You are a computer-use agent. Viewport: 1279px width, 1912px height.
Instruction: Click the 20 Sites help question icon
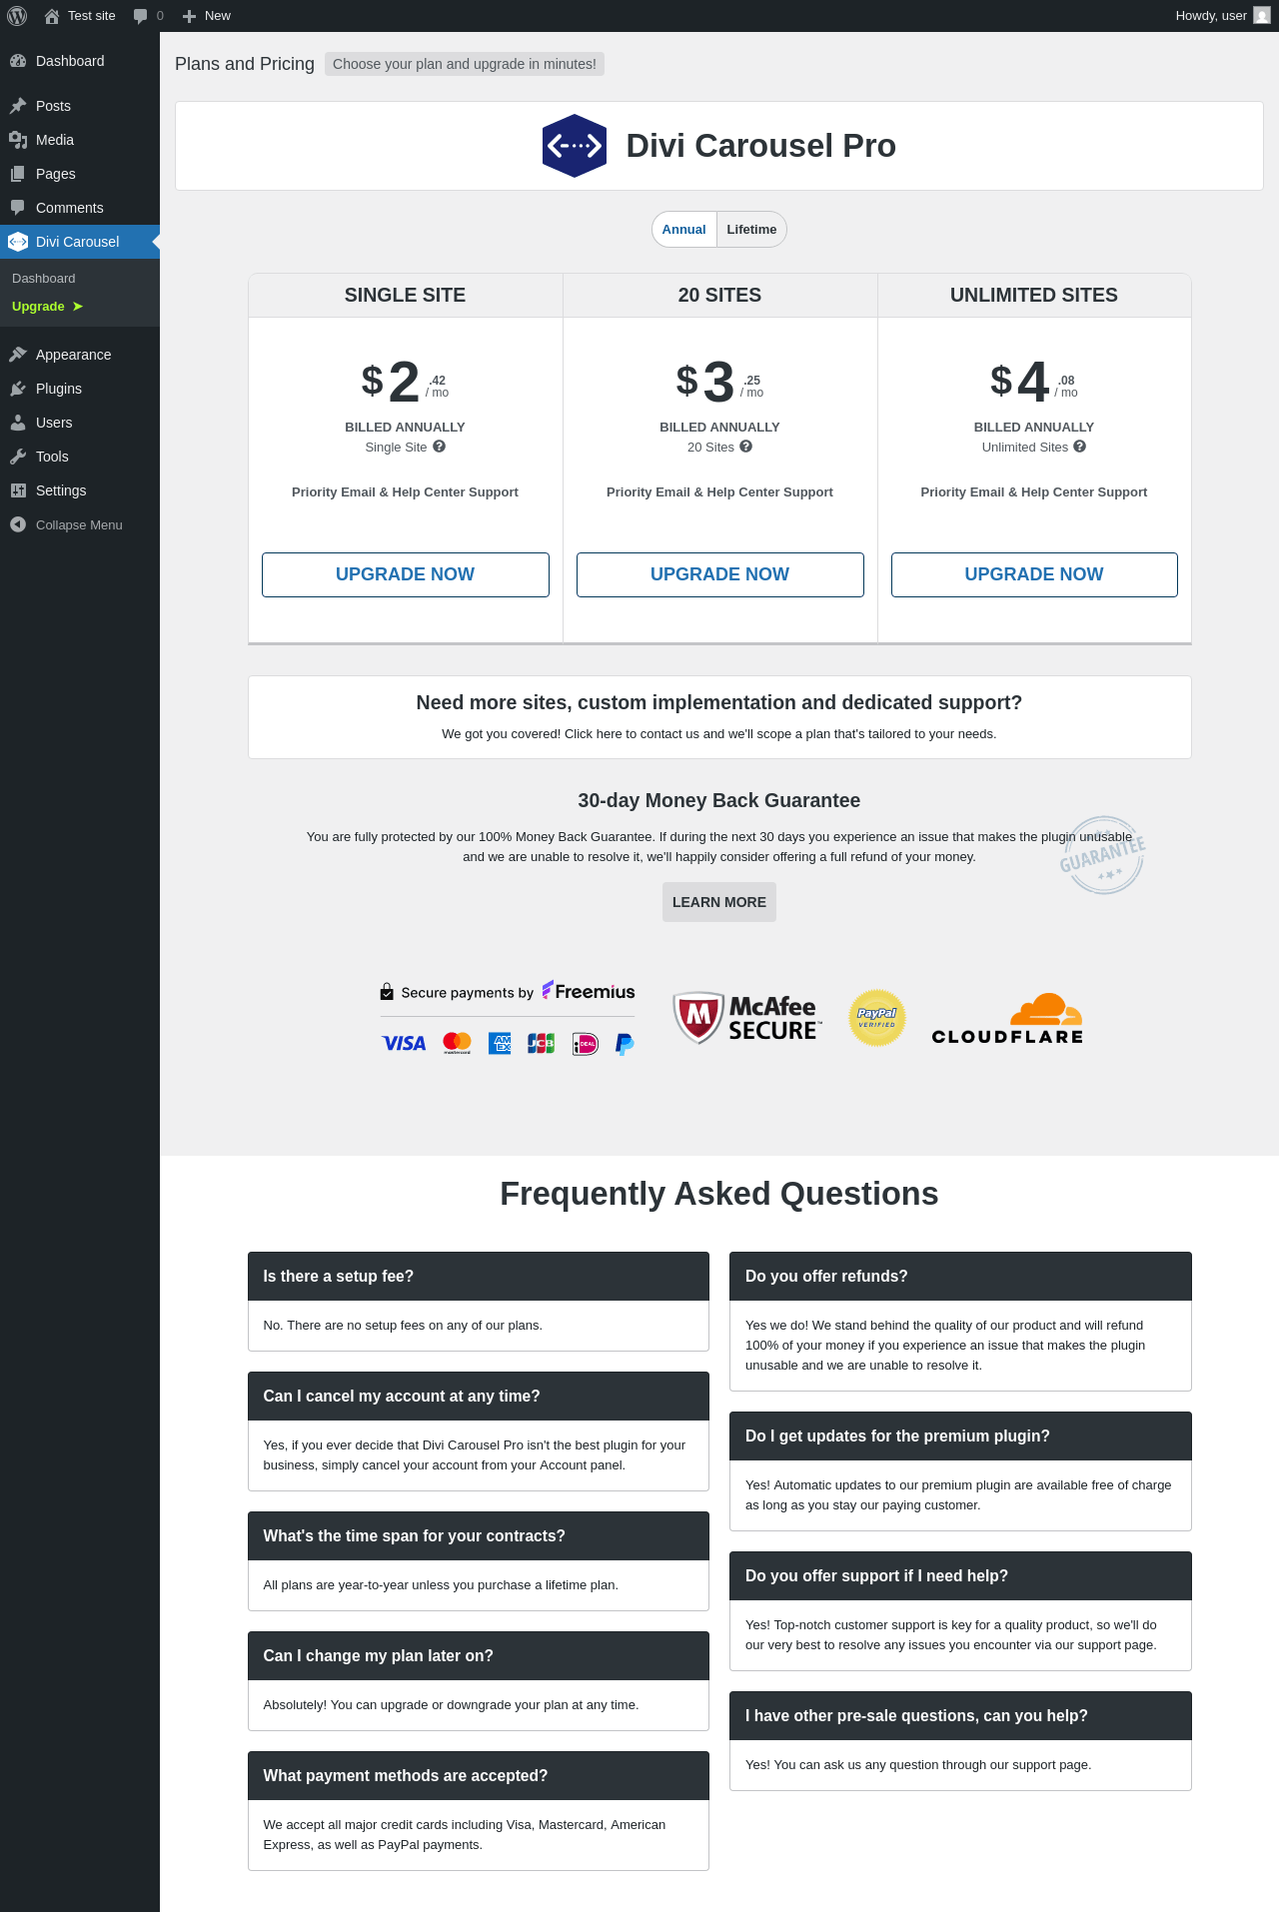coord(745,447)
